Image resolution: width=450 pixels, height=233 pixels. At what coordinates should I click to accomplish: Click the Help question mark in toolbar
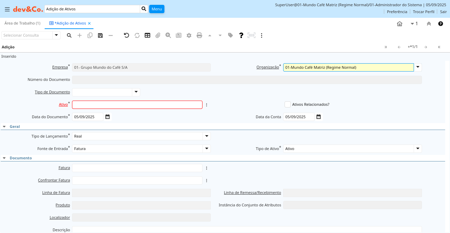[241, 35]
